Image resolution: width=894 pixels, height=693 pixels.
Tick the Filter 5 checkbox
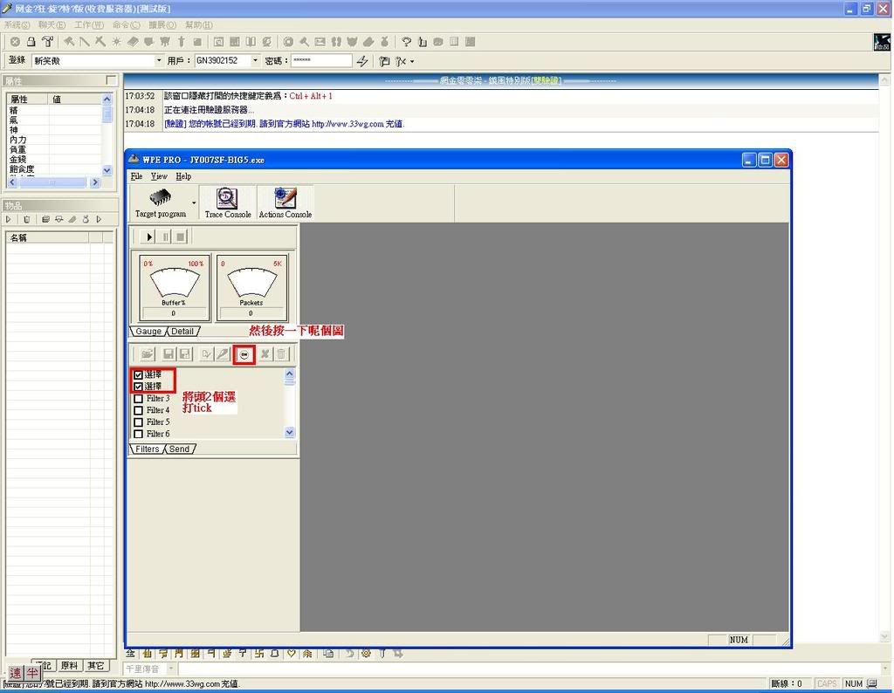138,422
